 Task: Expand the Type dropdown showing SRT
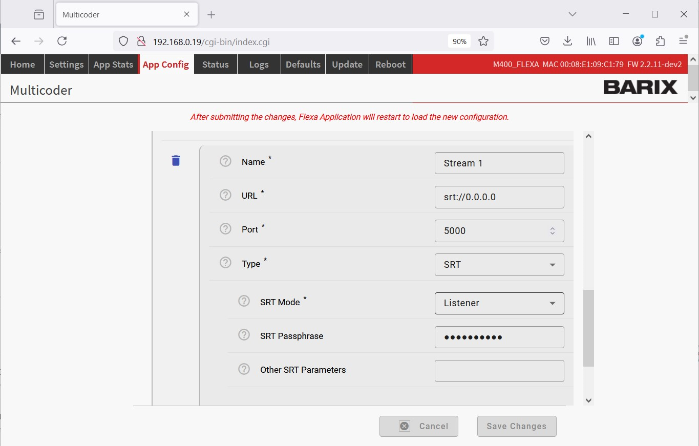(499, 265)
